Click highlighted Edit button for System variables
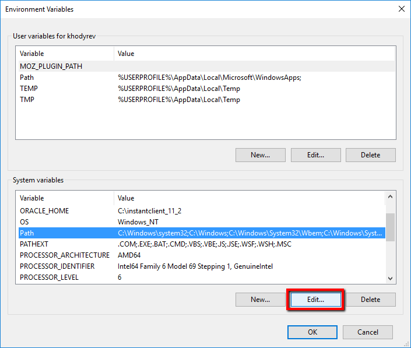The height and width of the screenshot is (348, 411). click(315, 300)
